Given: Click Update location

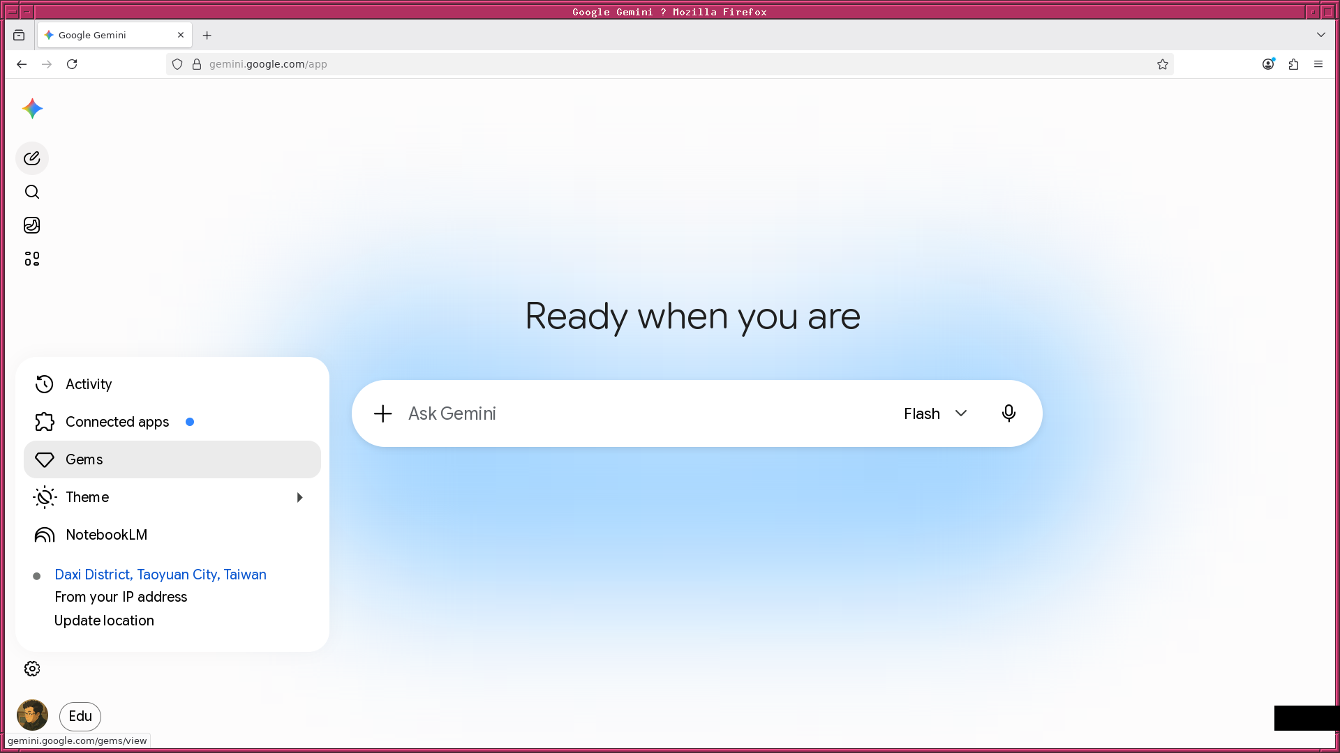Looking at the screenshot, I should coord(104,621).
